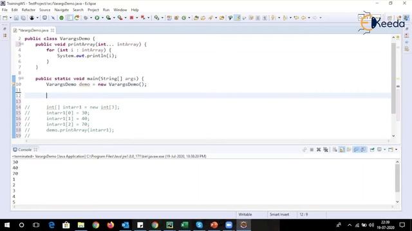The height and width of the screenshot is (231, 412).
Task: Click the editor horizontal scrollbar
Action: coord(207,141)
